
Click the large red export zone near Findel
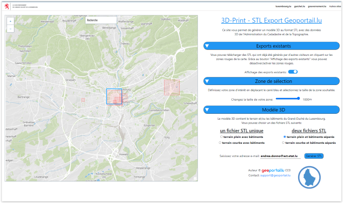click(172, 87)
